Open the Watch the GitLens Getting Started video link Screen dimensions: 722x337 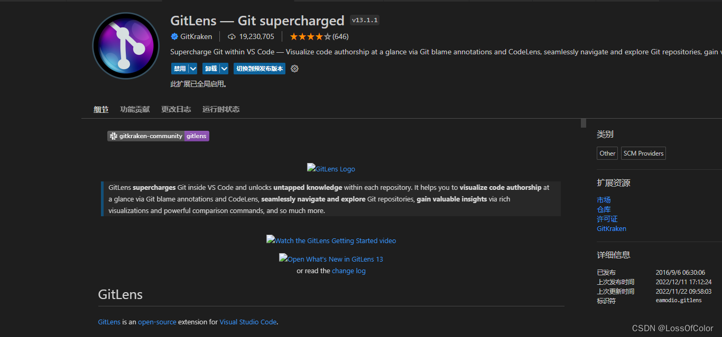click(331, 240)
